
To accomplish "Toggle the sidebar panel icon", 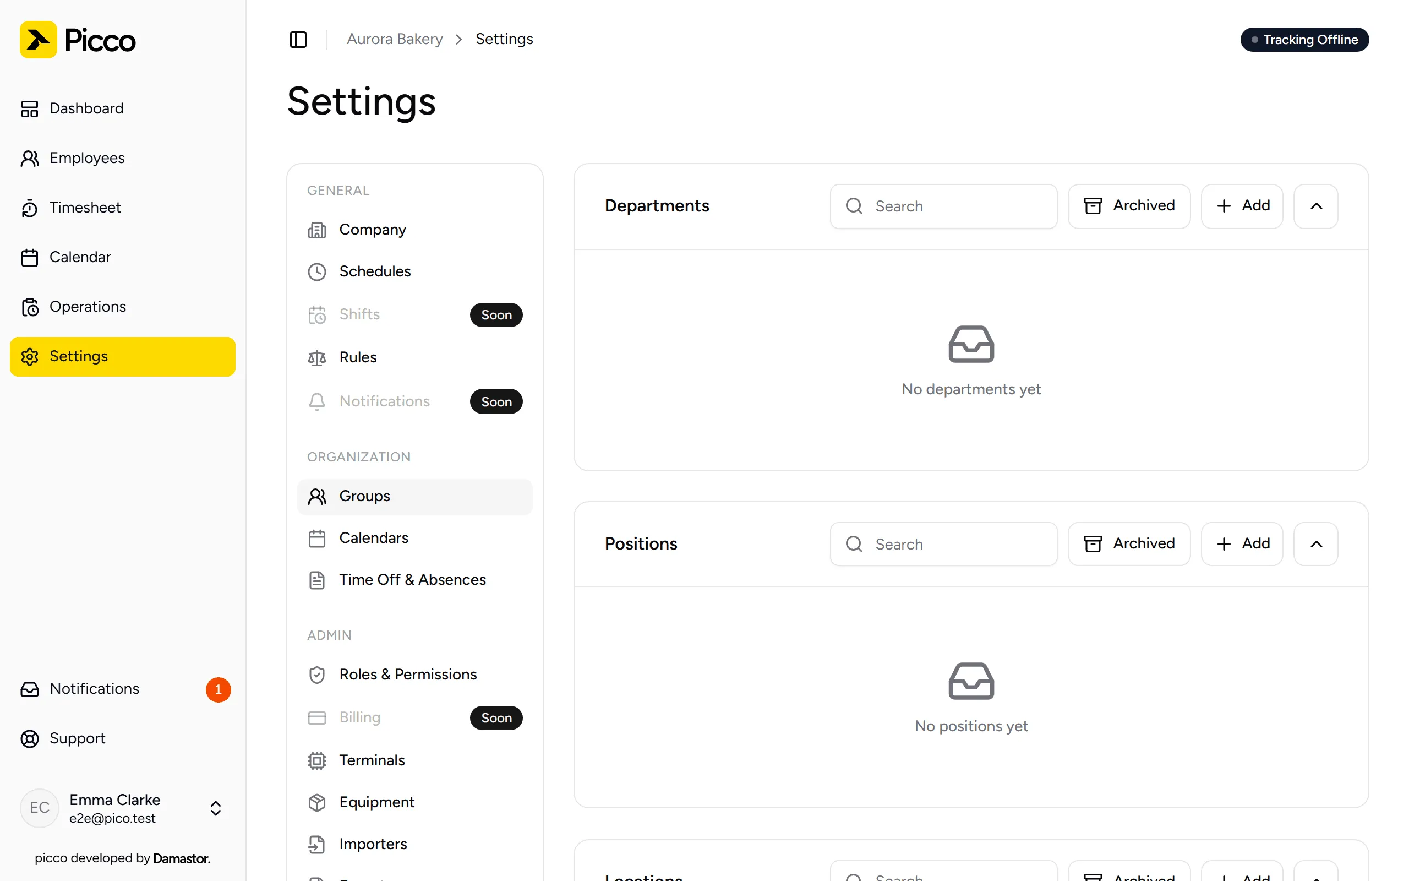I will 298,39.
